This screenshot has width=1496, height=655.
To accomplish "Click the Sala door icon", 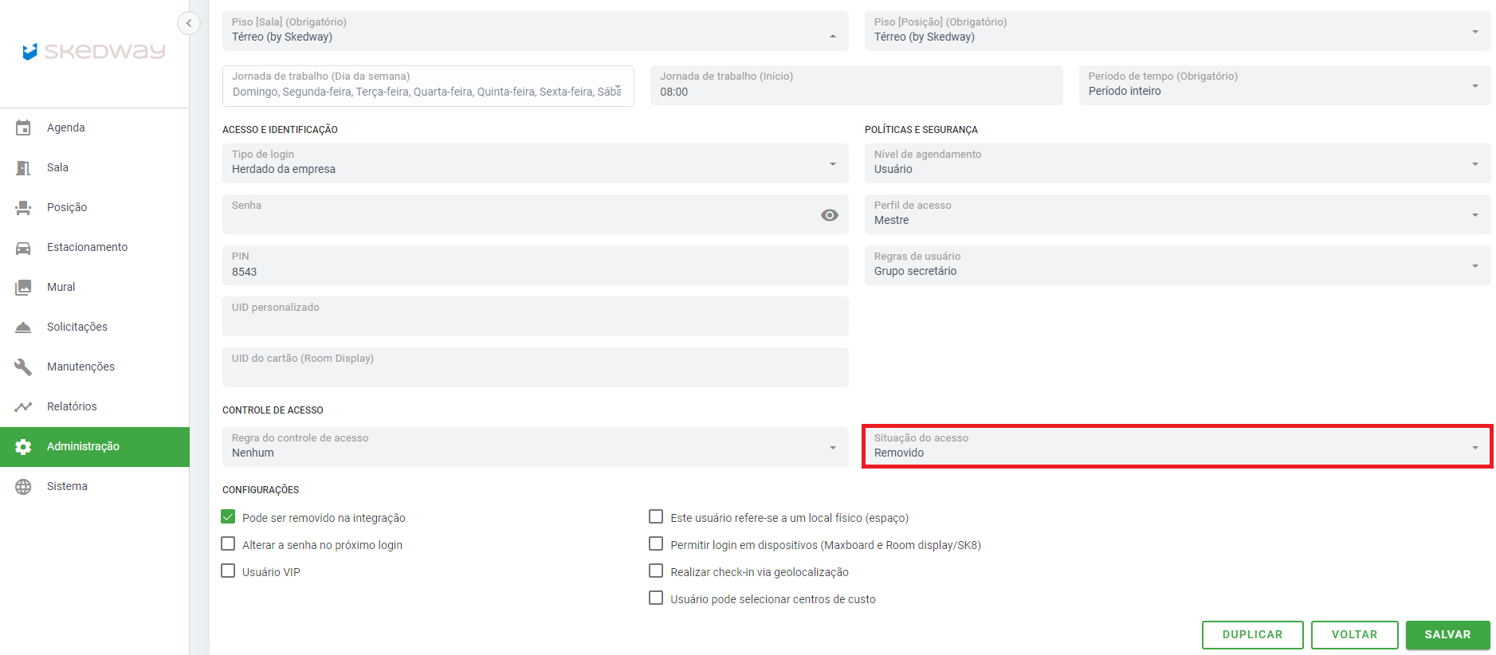I will click(x=23, y=167).
